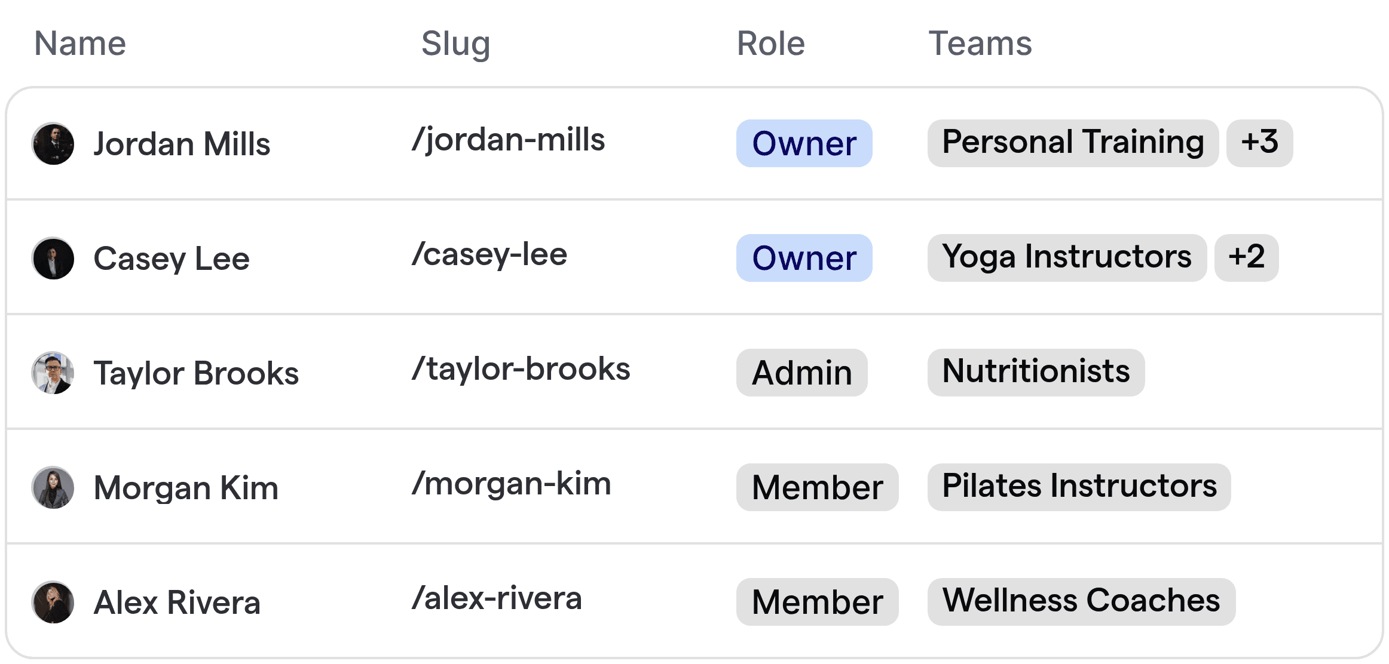Viewport: 1389px width, 664px height.
Task: Expand the +2 teams for Casey Lee
Action: coord(1247,257)
